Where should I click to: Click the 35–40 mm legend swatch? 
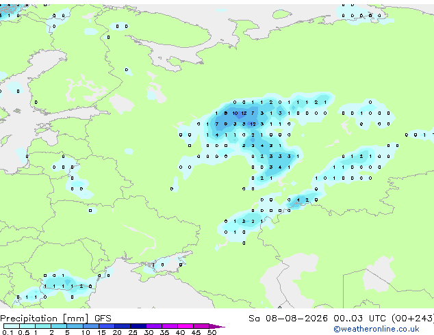point(169,326)
